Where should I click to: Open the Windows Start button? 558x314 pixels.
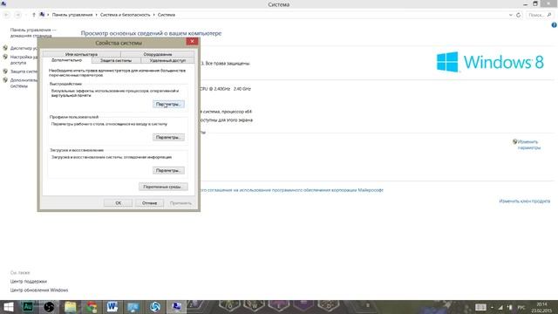click(8, 307)
